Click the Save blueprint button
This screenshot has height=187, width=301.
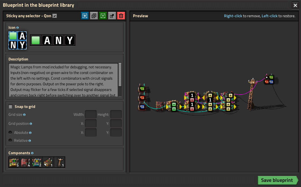[278, 180]
